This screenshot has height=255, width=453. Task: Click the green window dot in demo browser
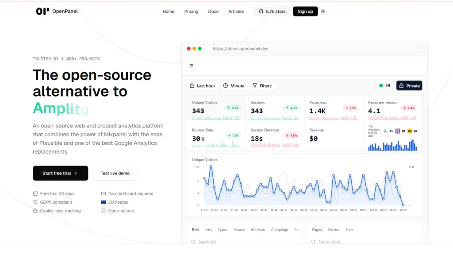200,49
